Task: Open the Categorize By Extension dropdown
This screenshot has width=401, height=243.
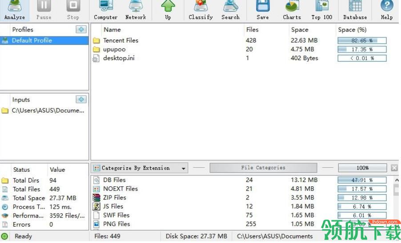Action: tap(140, 168)
